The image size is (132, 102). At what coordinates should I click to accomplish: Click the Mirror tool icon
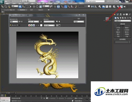(x=92, y=7)
